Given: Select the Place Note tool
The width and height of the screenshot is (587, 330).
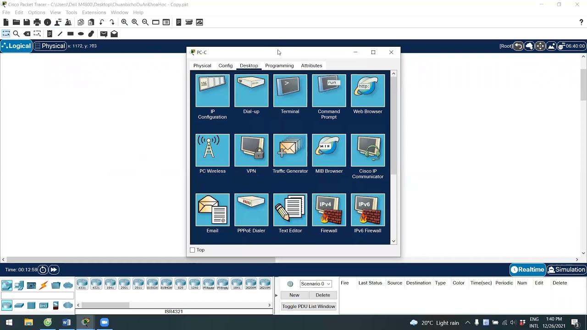Looking at the screenshot, I should pos(50,33).
